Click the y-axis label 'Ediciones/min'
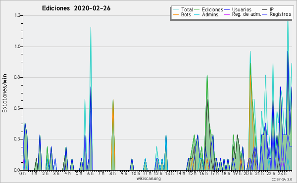Screen dimensions: 297x183 coord(4,93)
